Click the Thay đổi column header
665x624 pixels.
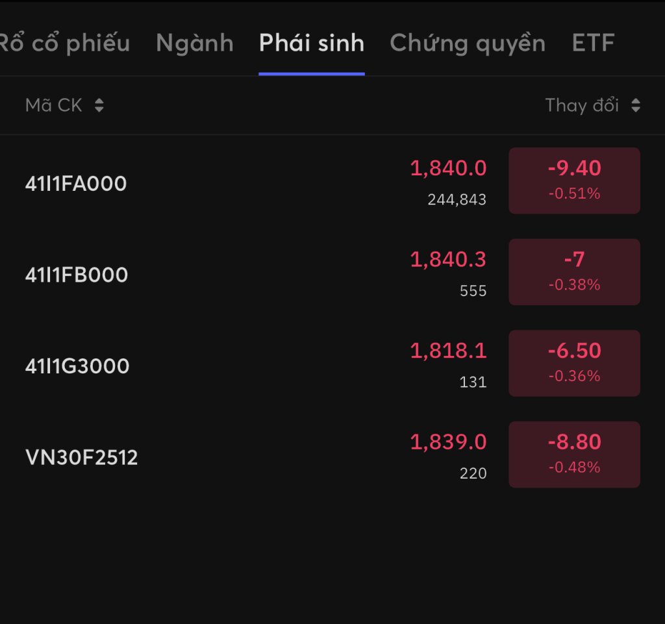click(582, 105)
